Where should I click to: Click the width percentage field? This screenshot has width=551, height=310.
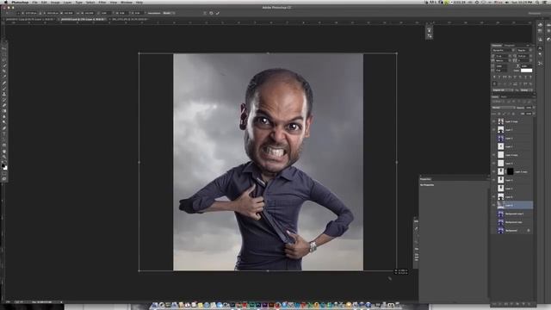pos(68,13)
